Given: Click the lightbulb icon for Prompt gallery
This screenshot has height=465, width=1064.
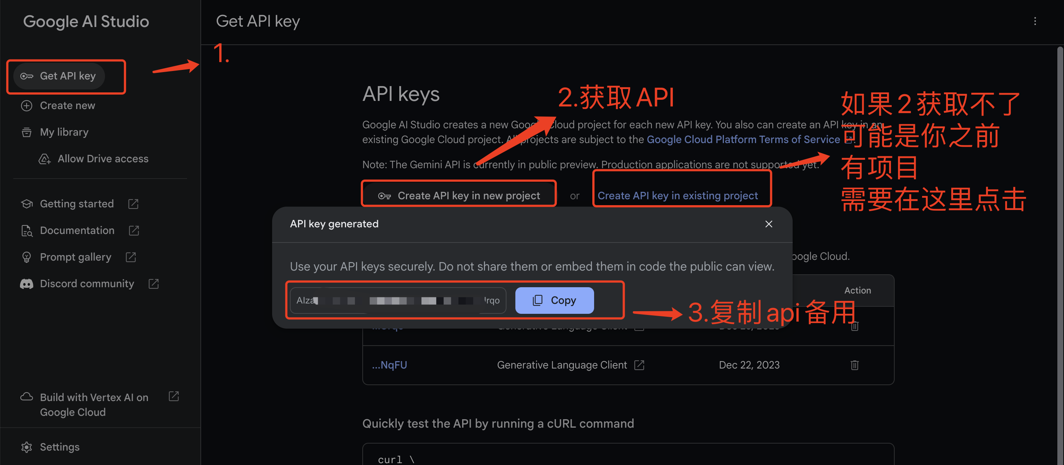Looking at the screenshot, I should pos(27,257).
